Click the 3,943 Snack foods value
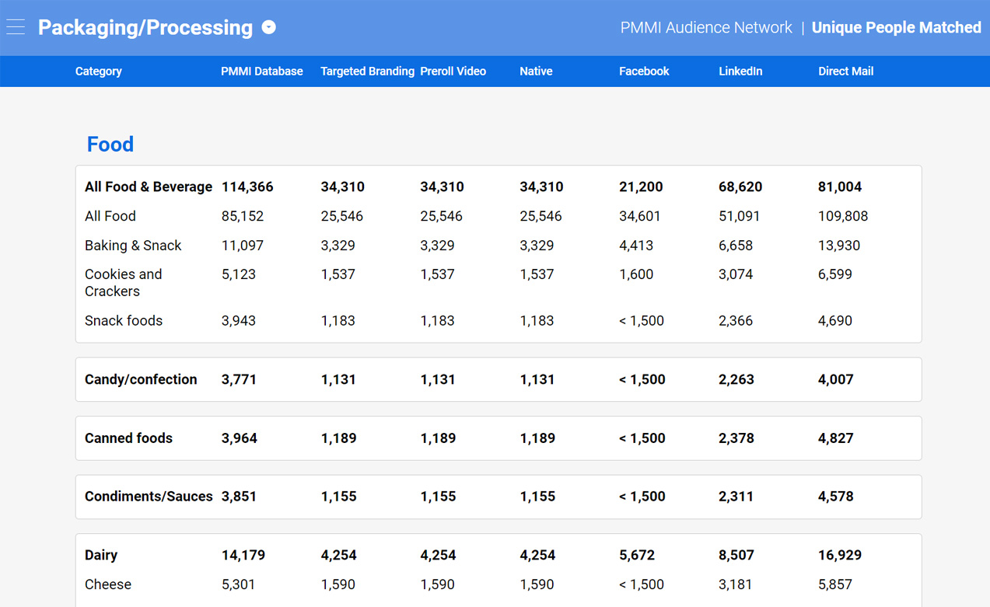The image size is (990, 607). [239, 321]
